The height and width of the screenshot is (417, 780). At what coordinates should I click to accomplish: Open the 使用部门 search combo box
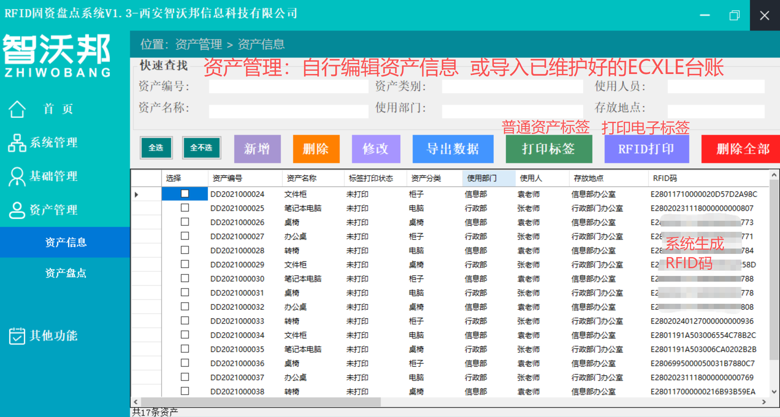click(x=512, y=111)
